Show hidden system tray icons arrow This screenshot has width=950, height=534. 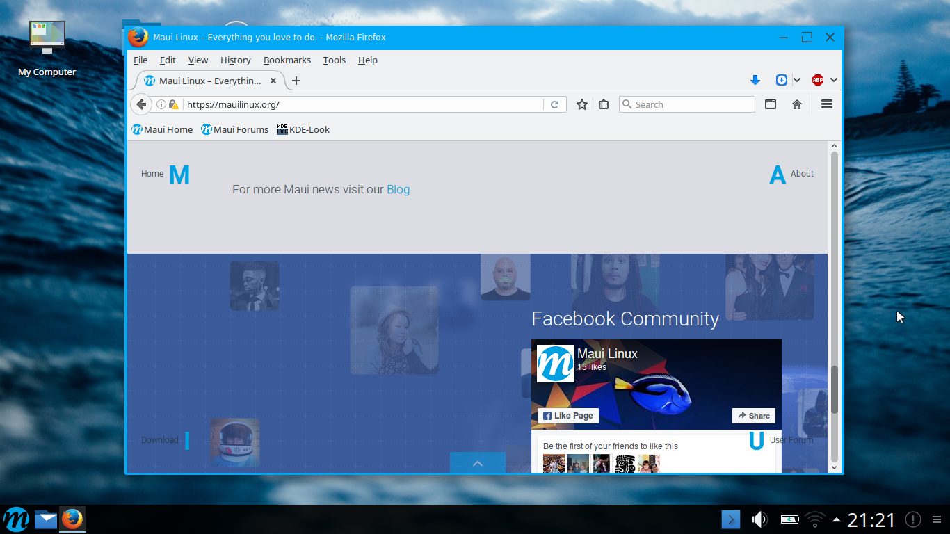837,519
